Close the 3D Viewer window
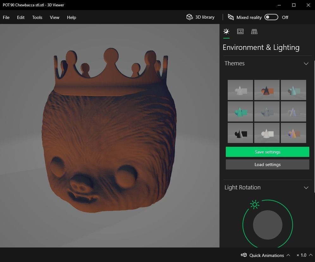 [308, 5]
